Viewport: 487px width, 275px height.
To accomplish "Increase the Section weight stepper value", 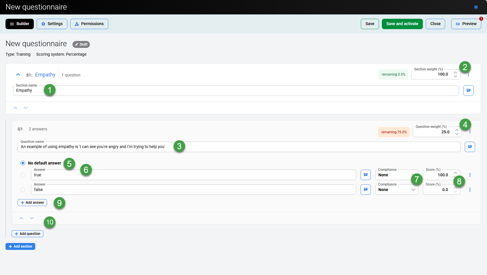I will point(456,72).
